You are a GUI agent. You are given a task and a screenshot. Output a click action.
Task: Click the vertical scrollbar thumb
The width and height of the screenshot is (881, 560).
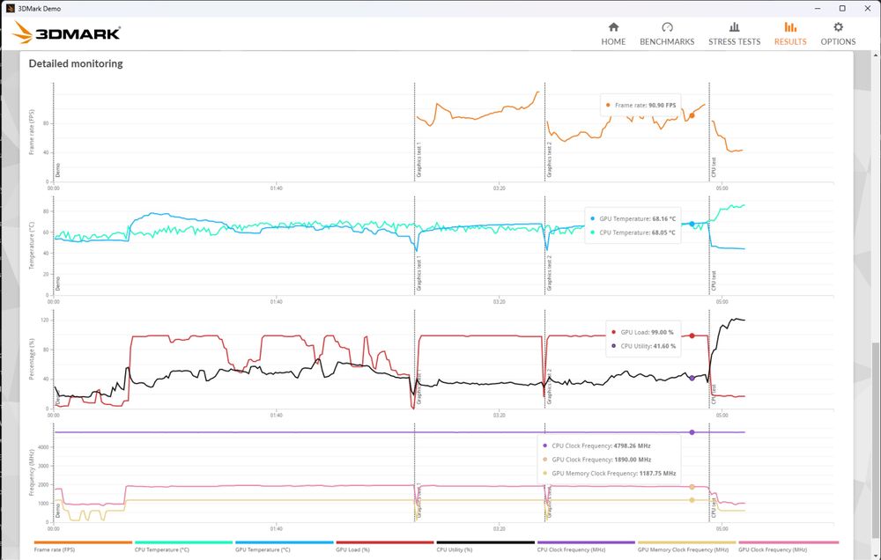coord(876,442)
